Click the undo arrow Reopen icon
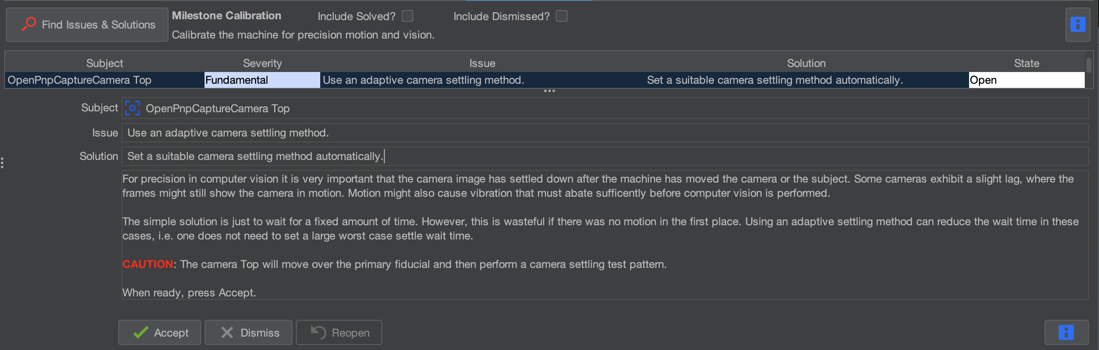This screenshot has width=1099, height=350. [318, 332]
